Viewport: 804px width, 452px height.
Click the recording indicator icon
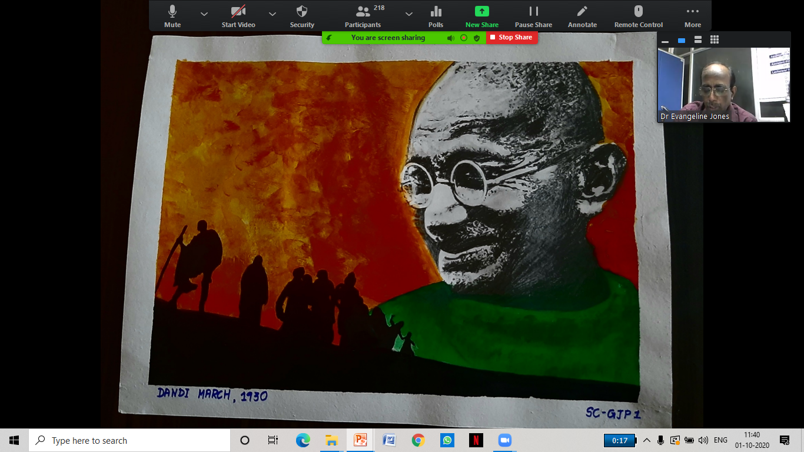pos(464,38)
